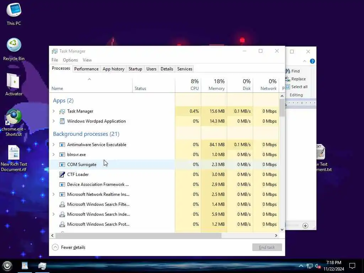Show hidden system tray icons
The height and width of the screenshot is (273, 364).
coord(301,266)
